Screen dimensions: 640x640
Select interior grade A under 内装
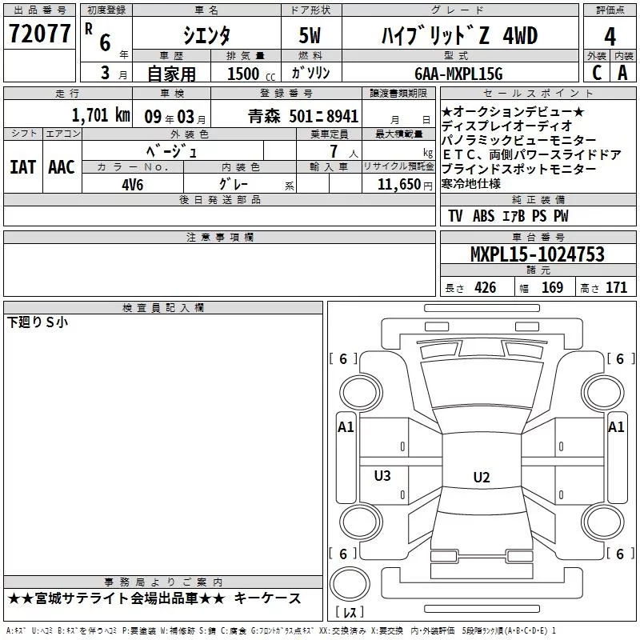(x=623, y=73)
